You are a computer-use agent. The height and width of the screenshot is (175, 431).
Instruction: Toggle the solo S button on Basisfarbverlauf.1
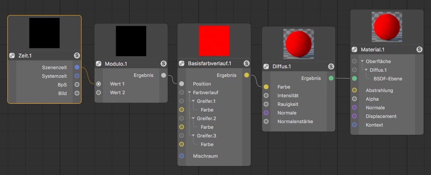[247, 64]
